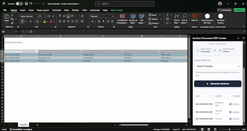Toggle Italic formatting

click(x=27, y=21)
